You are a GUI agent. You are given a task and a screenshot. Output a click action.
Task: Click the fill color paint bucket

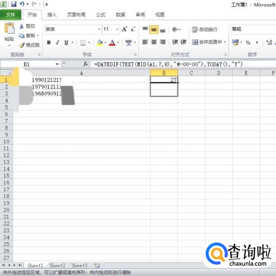pos(100,42)
